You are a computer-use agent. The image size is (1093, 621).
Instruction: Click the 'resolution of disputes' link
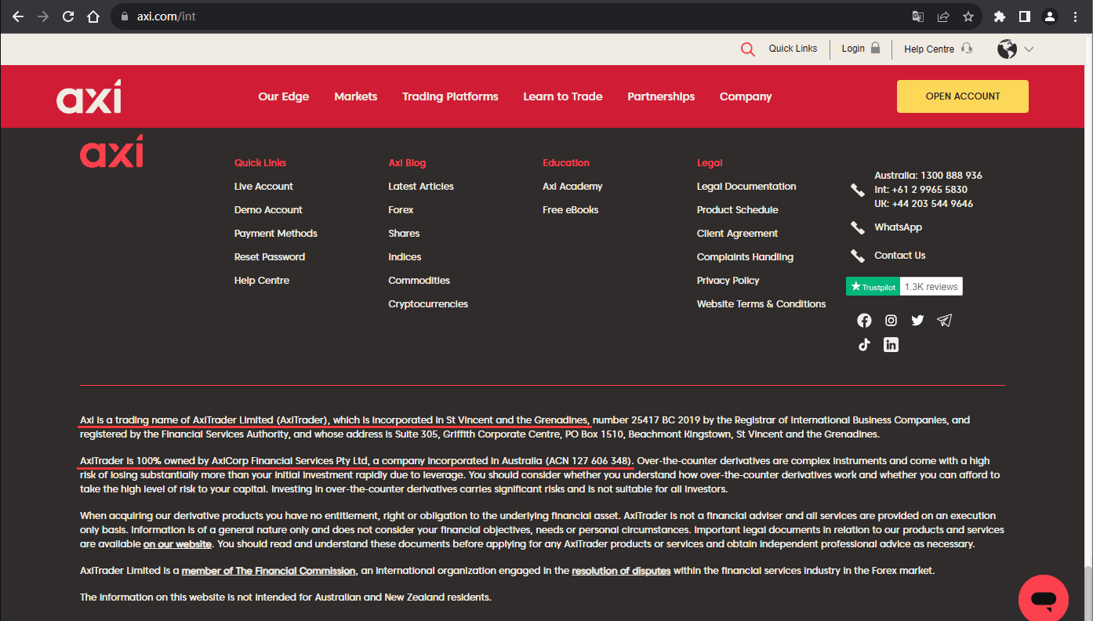[621, 571]
